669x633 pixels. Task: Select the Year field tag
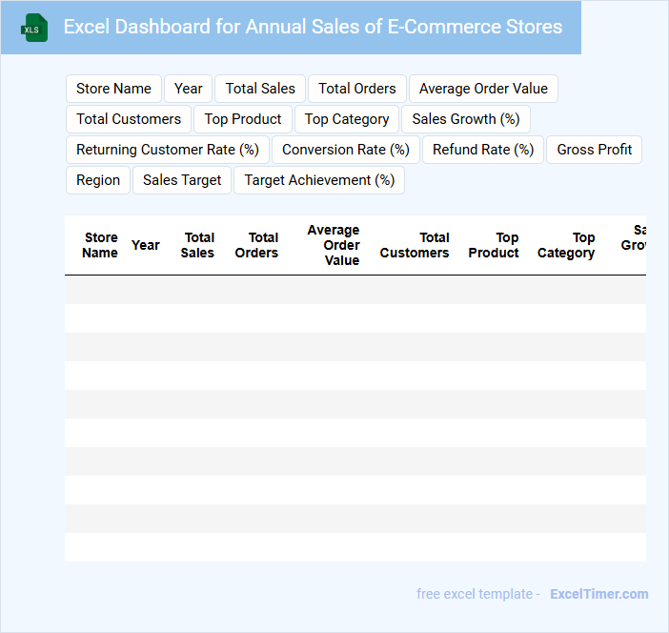189,89
